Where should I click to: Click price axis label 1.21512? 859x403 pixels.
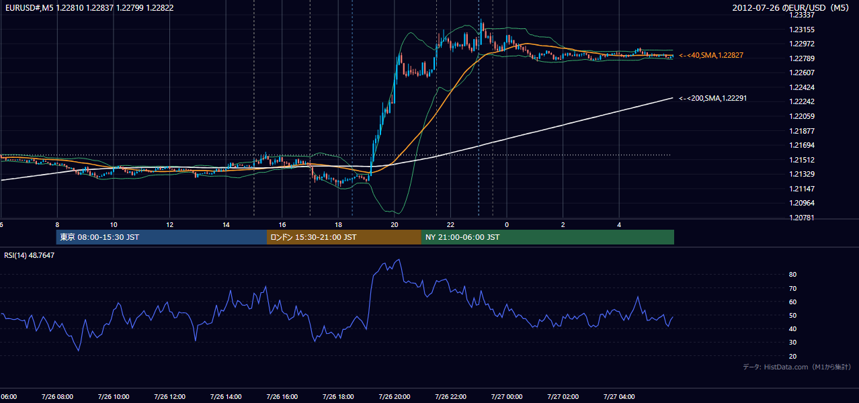tap(802, 160)
